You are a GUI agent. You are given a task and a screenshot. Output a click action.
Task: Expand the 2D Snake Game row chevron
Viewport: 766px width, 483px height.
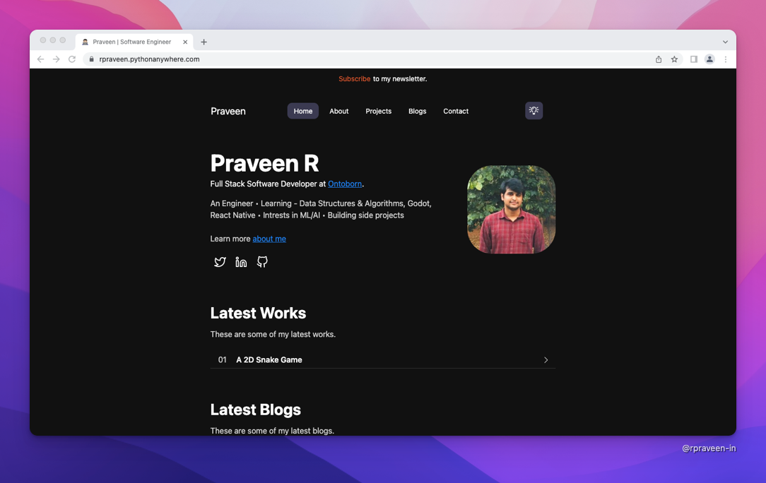click(x=546, y=360)
